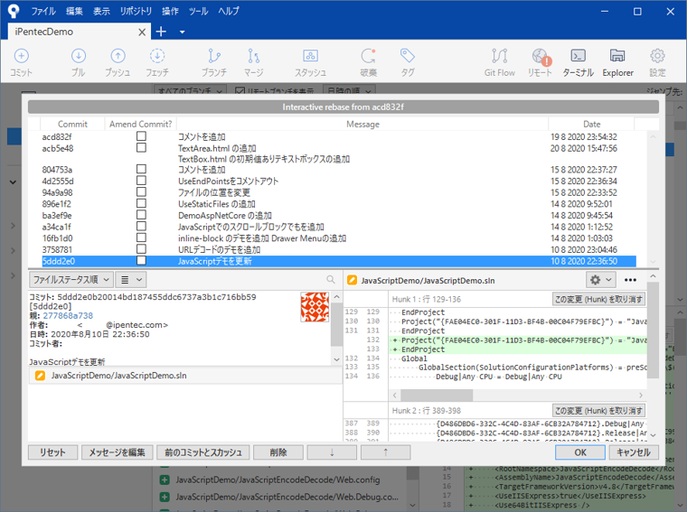Toggle Amend Commit checkbox for acd832f

point(141,136)
